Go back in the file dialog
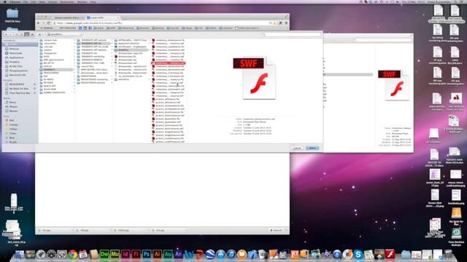 (6, 34)
